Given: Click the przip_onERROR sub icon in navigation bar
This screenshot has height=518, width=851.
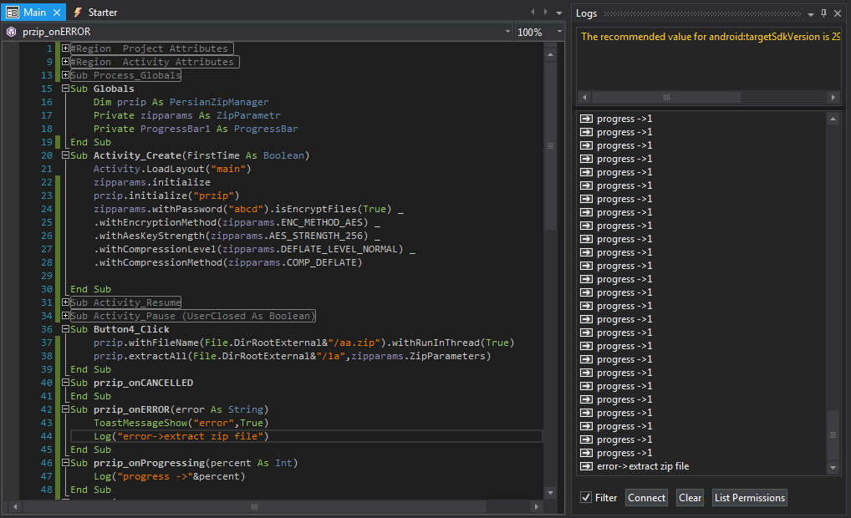Looking at the screenshot, I should pyautogui.click(x=11, y=32).
